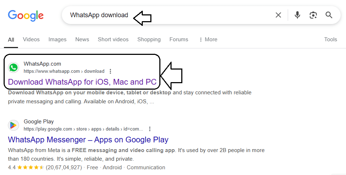Open options for WhatsApp.com result
The width and height of the screenshot is (346, 175).
(x=110, y=71)
